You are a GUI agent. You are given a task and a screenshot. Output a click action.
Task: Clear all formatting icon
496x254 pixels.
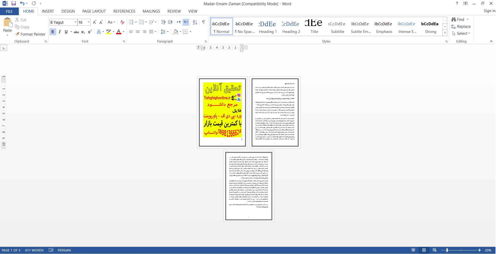[122, 22]
